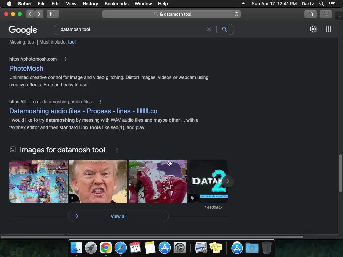Clear the Google search box with X
The width and height of the screenshot is (343, 257).
click(209, 29)
